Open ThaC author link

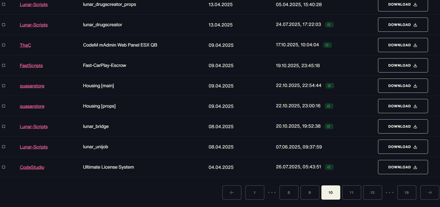(x=26, y=45)
